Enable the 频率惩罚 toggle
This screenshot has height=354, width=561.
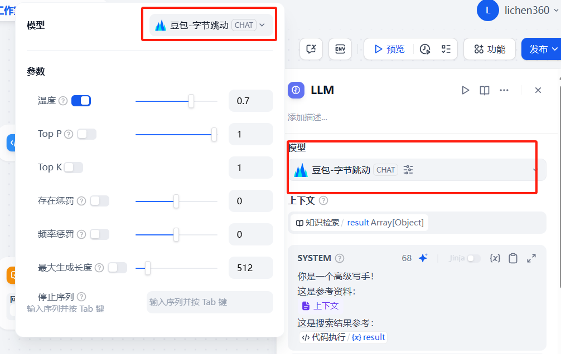[x=99, y=234]
